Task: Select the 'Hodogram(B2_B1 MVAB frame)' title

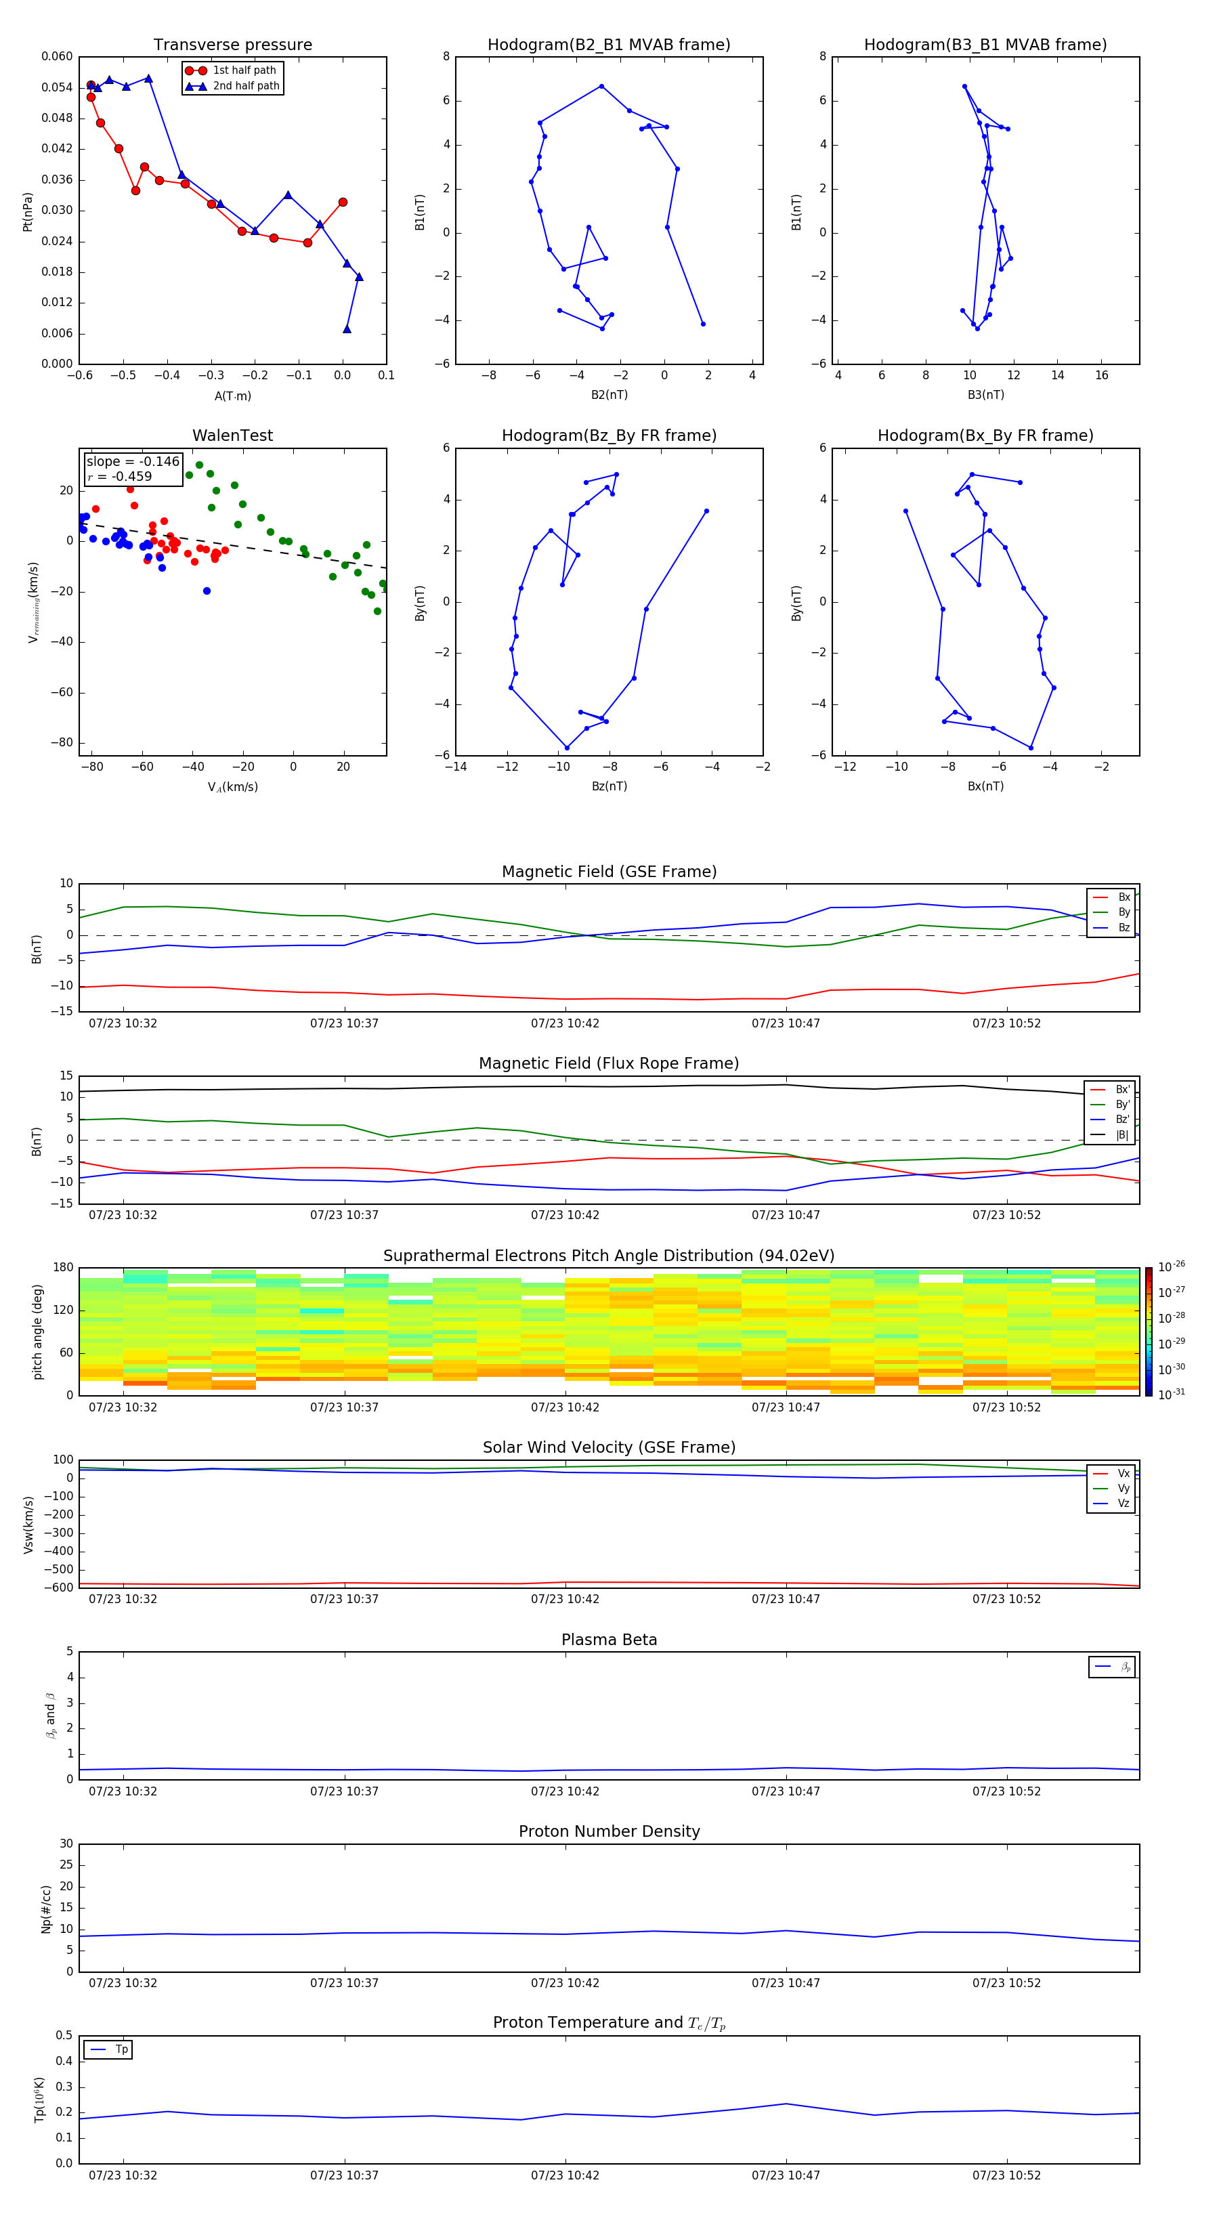Action: pyautogui.click(x=609, y=45)
